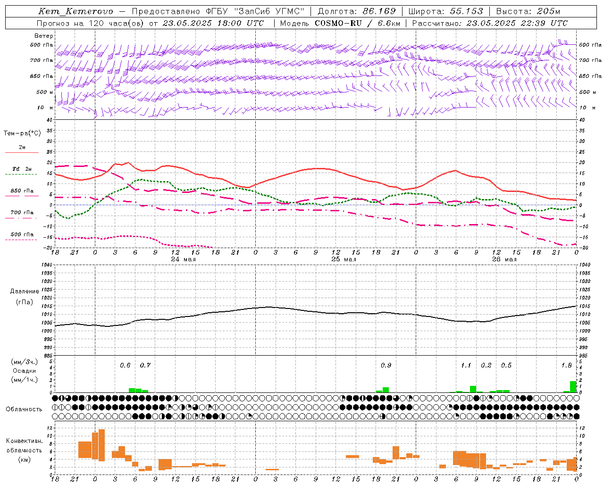The image size is (604, 483).
Task: Click the 'Облачность' cloud cover label
Action: (x=24, y=409)
